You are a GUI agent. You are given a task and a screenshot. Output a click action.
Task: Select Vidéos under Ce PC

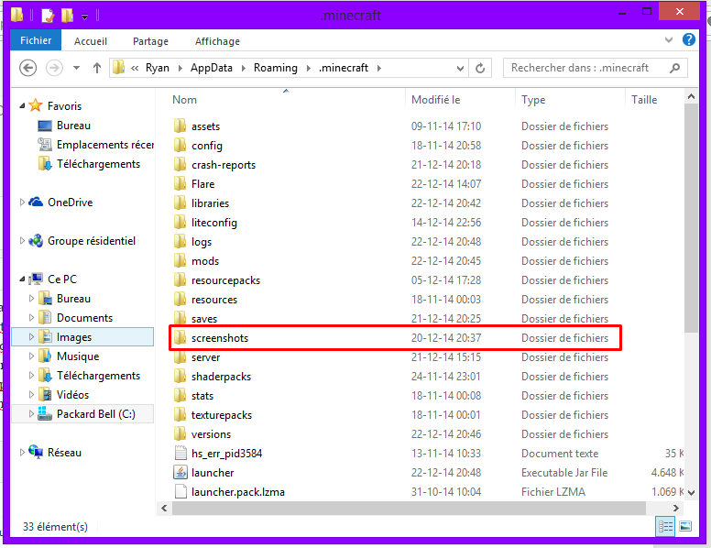(63, 395)
